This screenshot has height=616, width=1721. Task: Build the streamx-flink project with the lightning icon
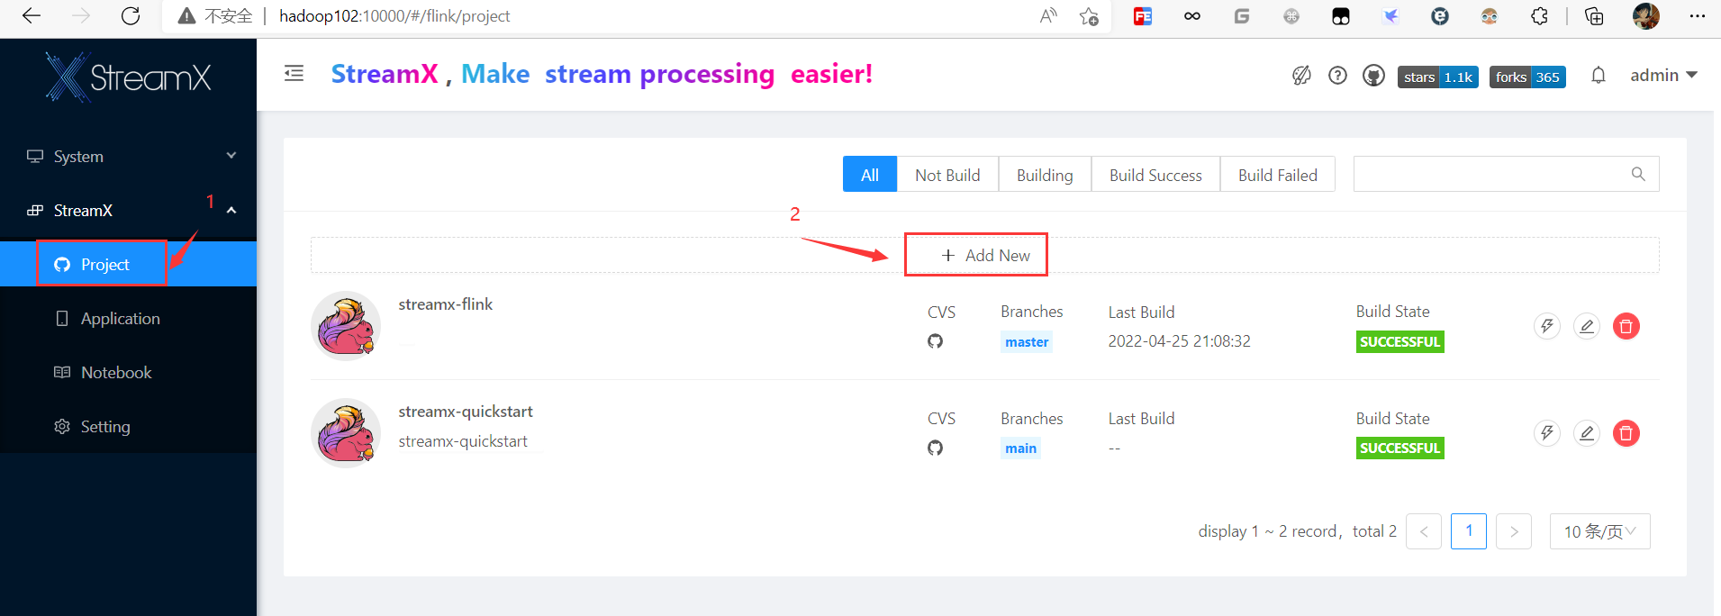tap(1546, 326)
